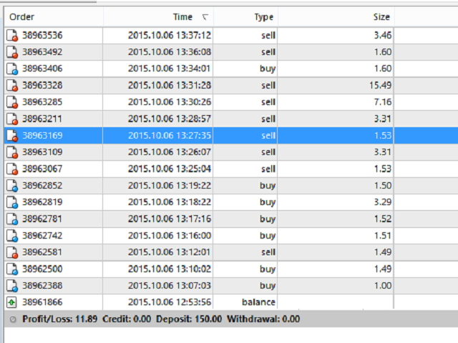The height and width of the screenshot is (343, 458).
Task: Click buy order icon for 38962500
Action: tap(12, 269)
